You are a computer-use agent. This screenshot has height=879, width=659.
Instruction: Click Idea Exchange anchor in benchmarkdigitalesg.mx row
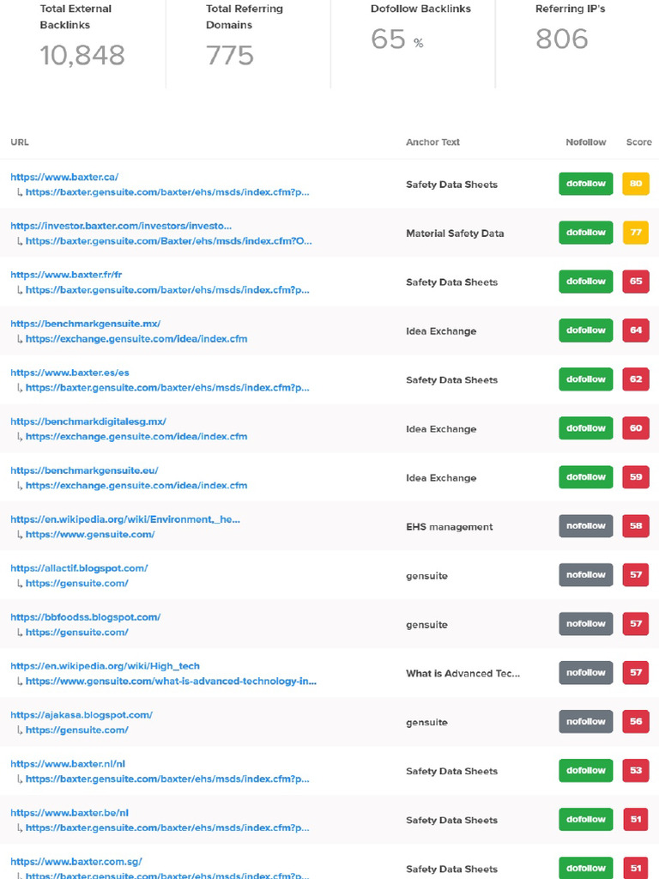pyautogui.click(x=441, y=429)
